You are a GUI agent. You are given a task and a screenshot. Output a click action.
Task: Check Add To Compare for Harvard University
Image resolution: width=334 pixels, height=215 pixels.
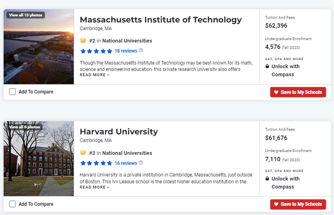(12, 204)
